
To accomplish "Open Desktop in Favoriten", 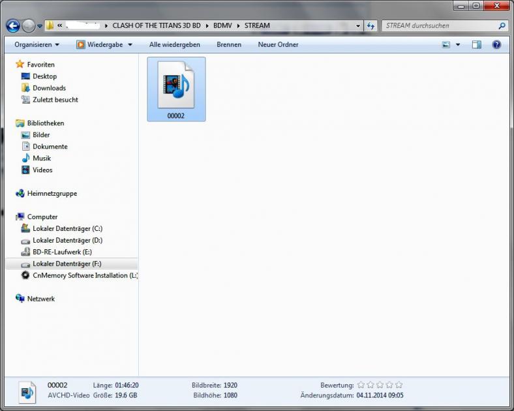I will (44, 76).
